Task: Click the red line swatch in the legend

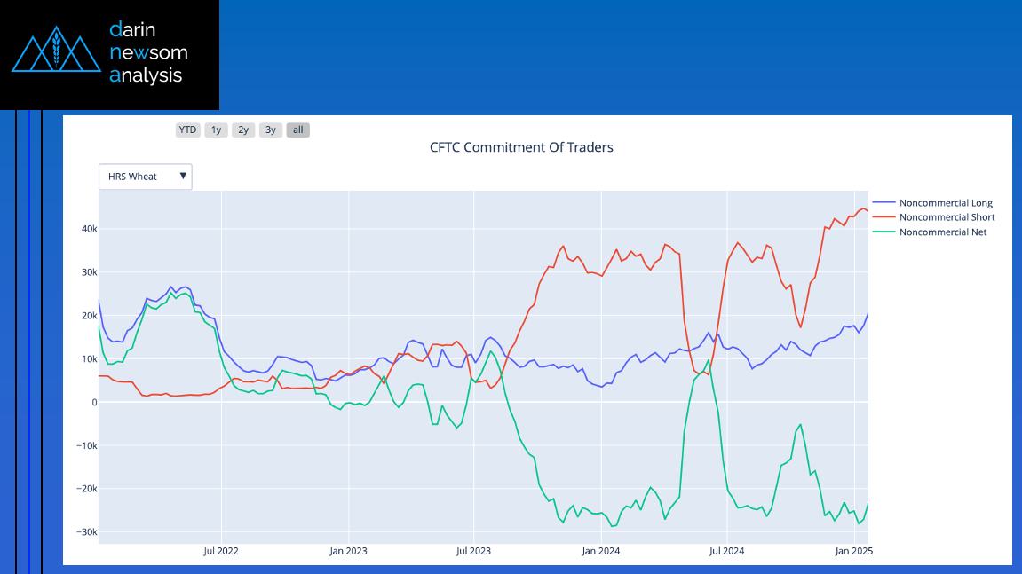Action: (883, 217)
